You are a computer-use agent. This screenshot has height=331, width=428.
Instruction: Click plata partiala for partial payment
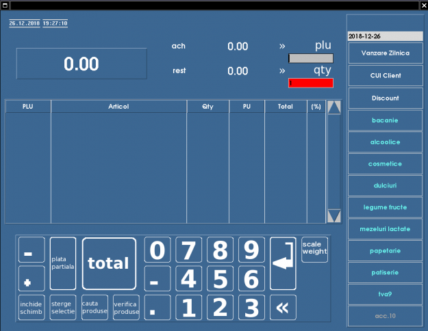63,263
